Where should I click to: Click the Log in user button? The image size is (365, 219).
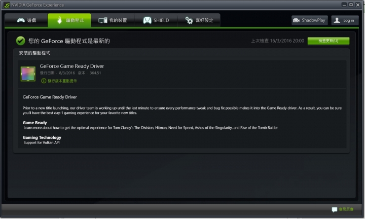[x=345, y=20]
